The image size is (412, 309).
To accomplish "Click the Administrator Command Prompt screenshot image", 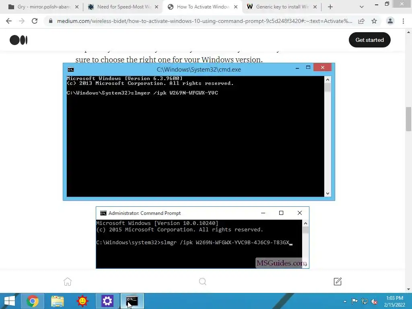I will (x=202, y=237).
